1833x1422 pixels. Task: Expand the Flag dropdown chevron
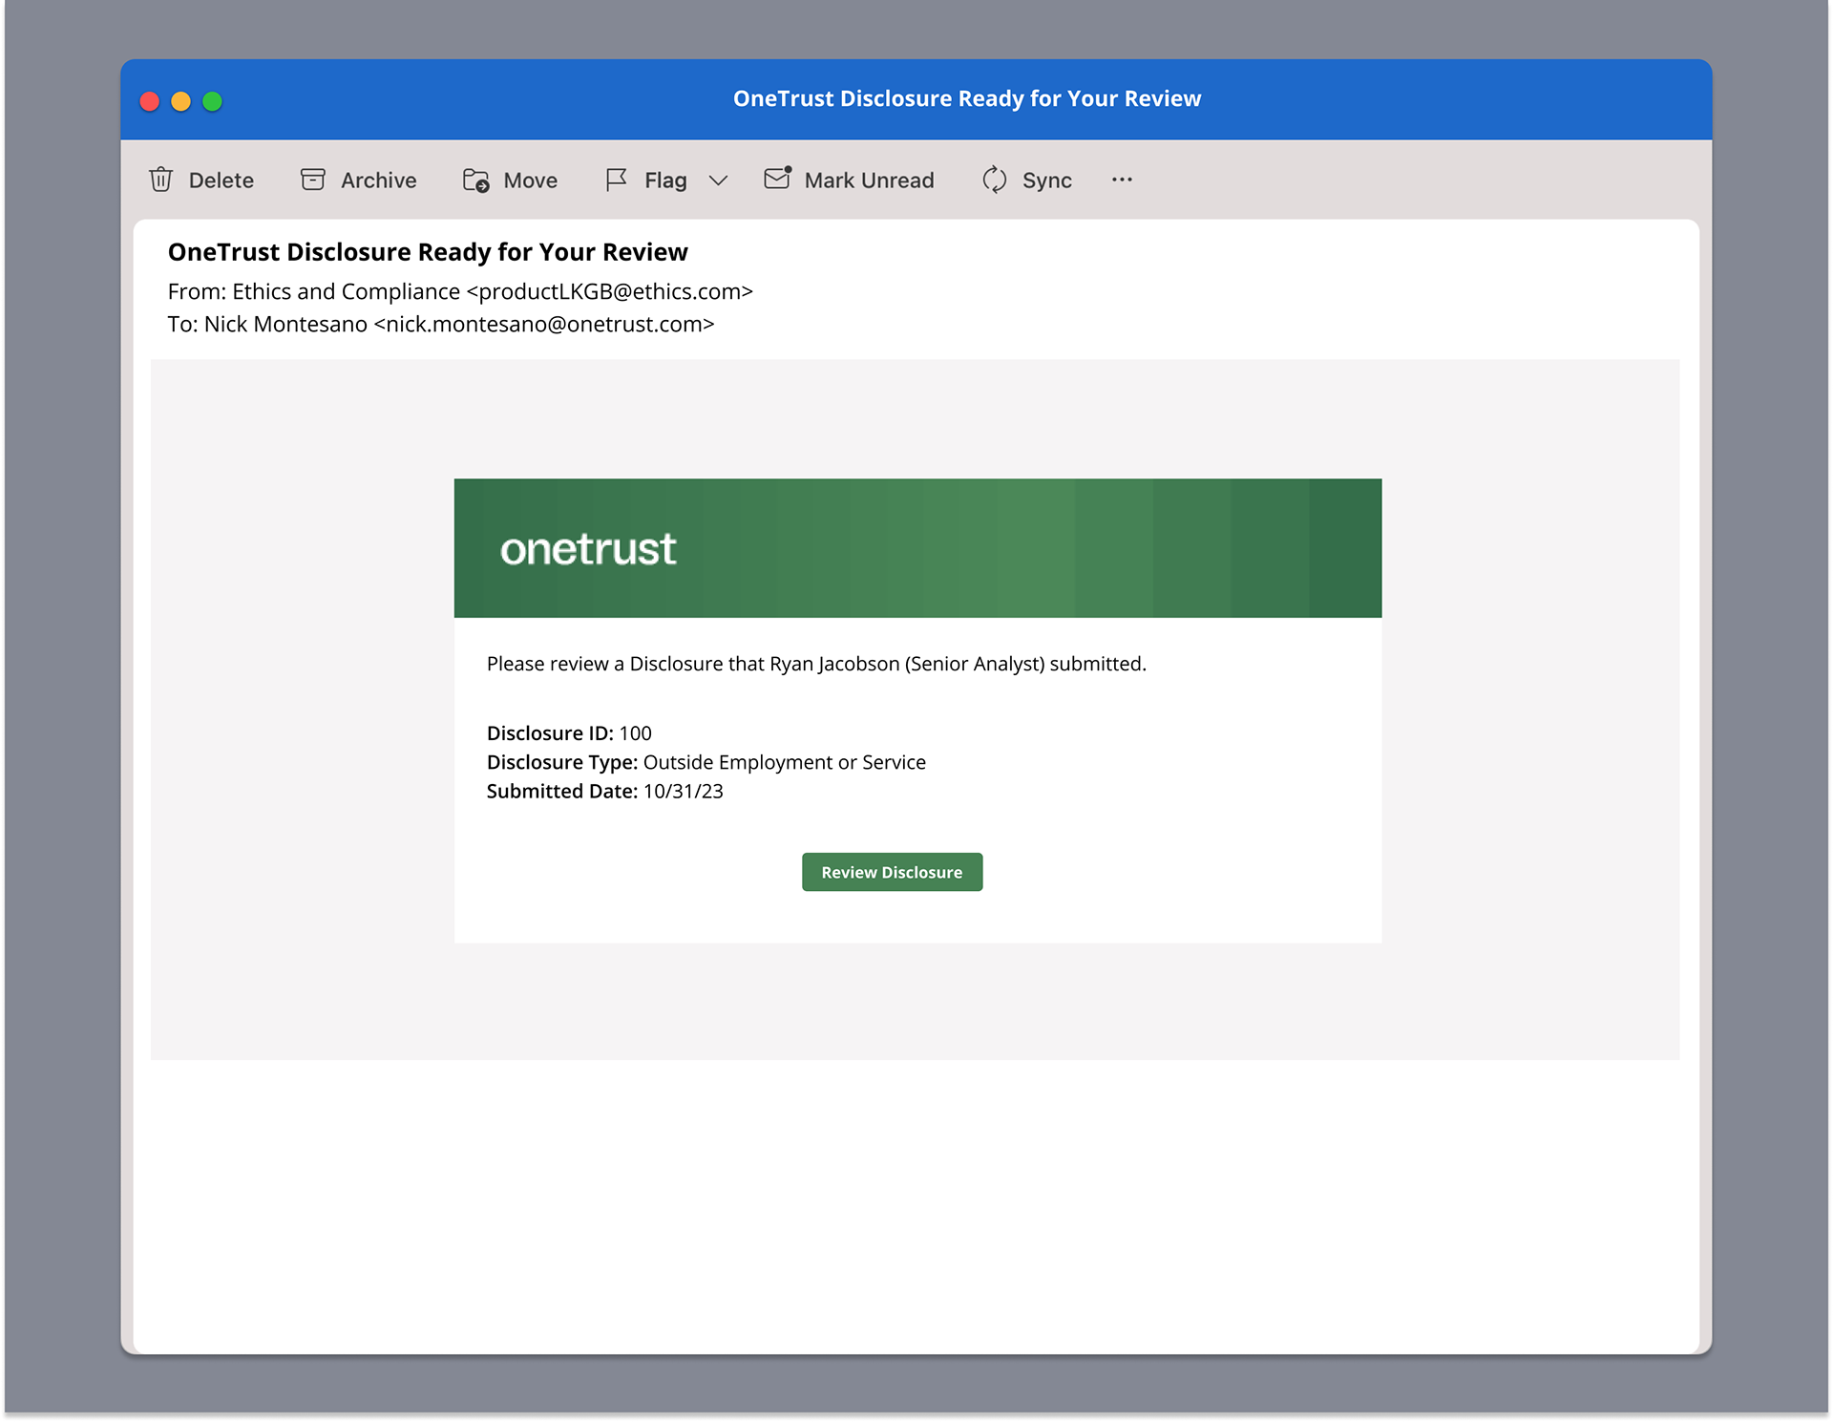pyautogui.click(x=718, y=180)
